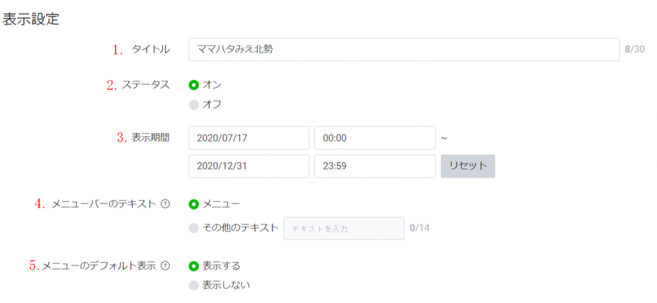Image resolution: width=657 pixels, height=303 pixels.
Task: Click the リセット button
Action: coord(468,166)
